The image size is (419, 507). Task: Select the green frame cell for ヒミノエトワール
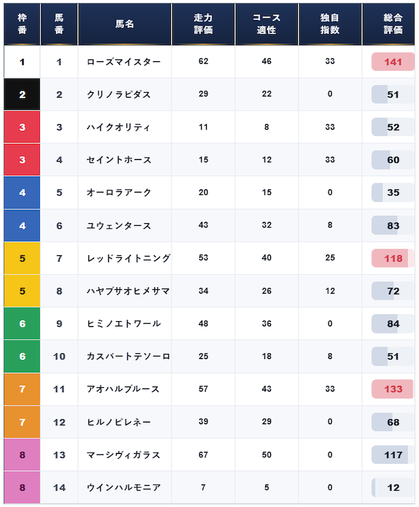tap(22, 324)
